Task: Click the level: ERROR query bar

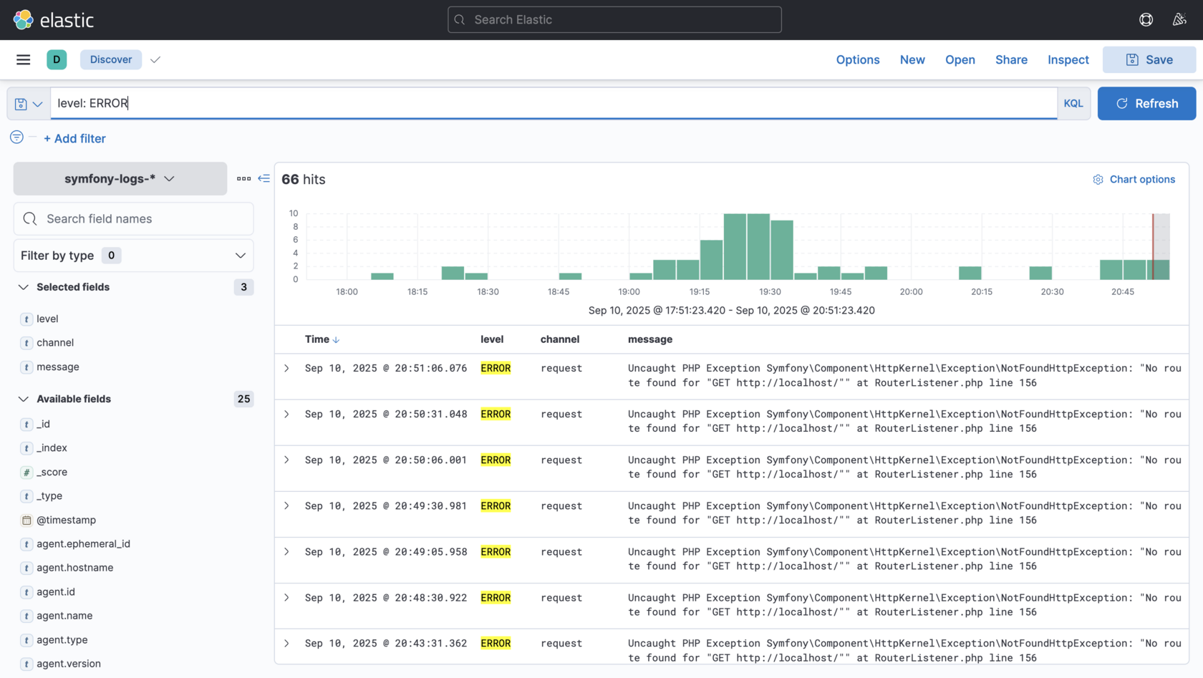Action: 554,104
